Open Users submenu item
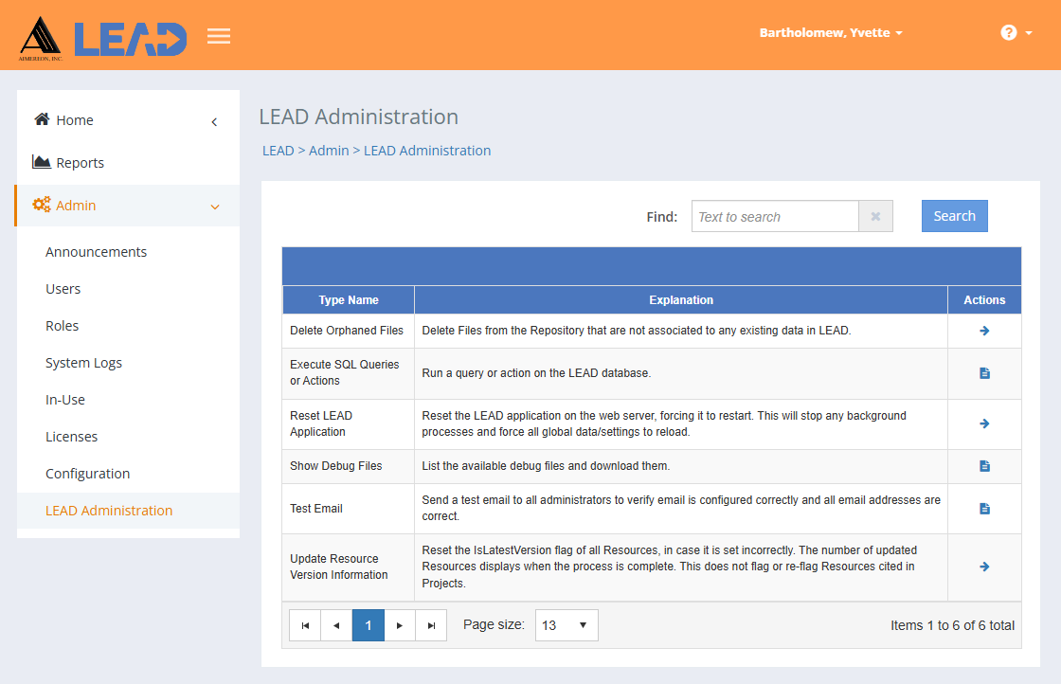 pyautogui.click(x=63, y=289)
